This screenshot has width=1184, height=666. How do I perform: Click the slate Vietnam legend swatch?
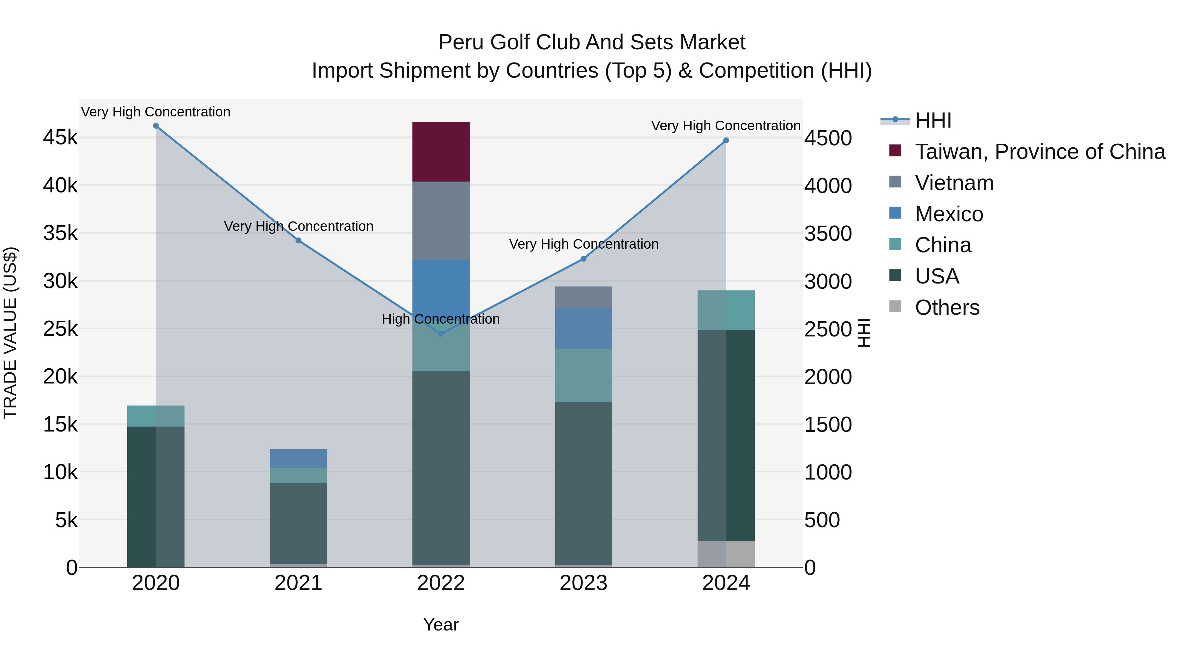tap(895, 182)
